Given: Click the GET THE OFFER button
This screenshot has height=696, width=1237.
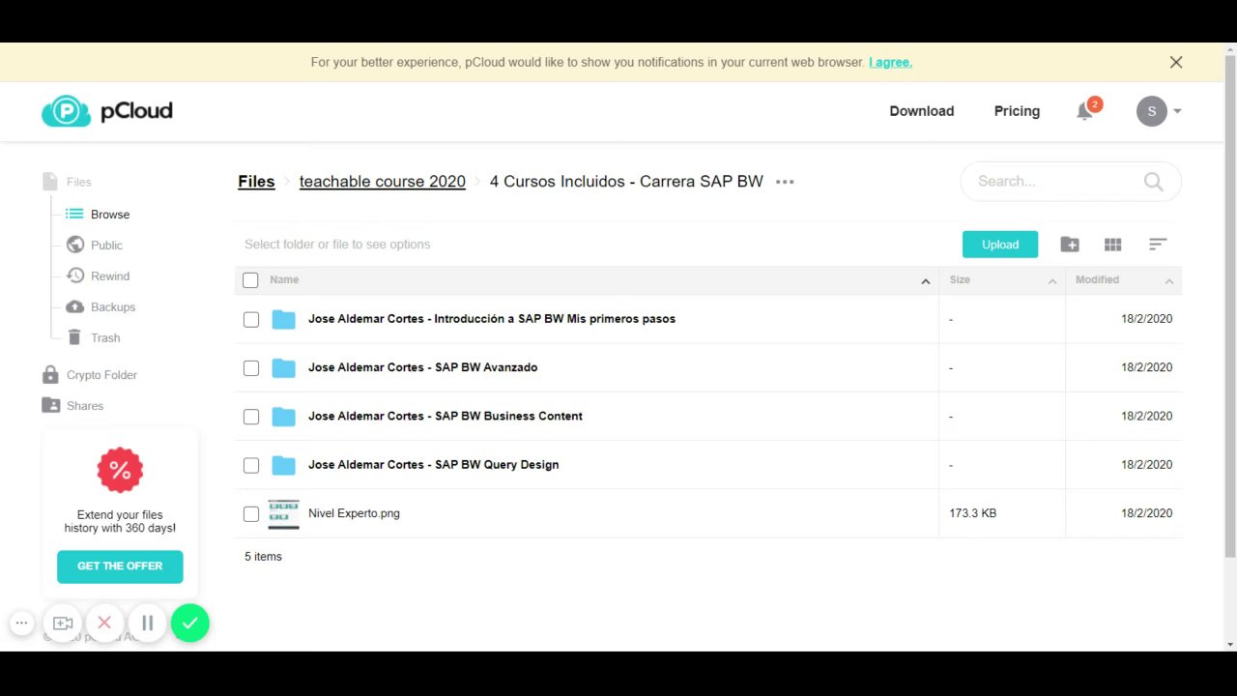Looking at the screenshot, I should tap(120, 566).
